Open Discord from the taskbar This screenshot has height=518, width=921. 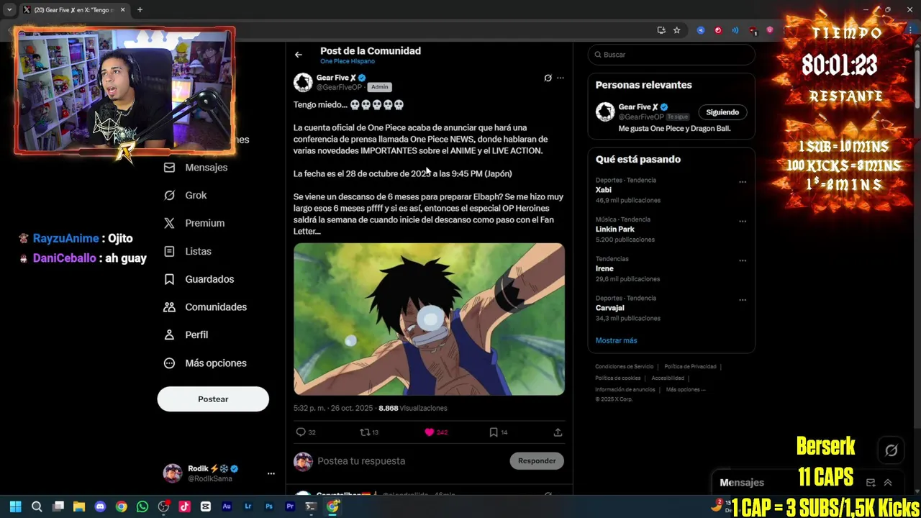100,506
